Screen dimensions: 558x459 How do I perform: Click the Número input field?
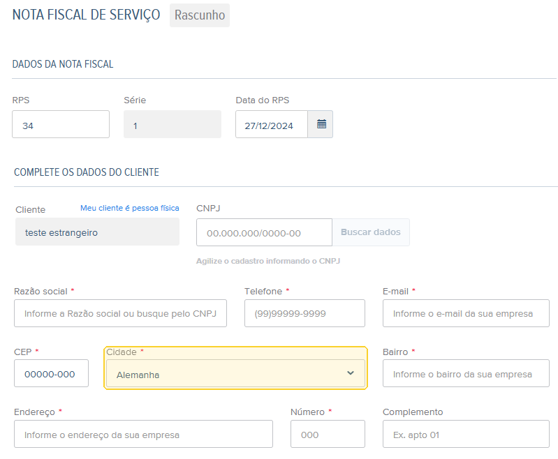(328, 434)
